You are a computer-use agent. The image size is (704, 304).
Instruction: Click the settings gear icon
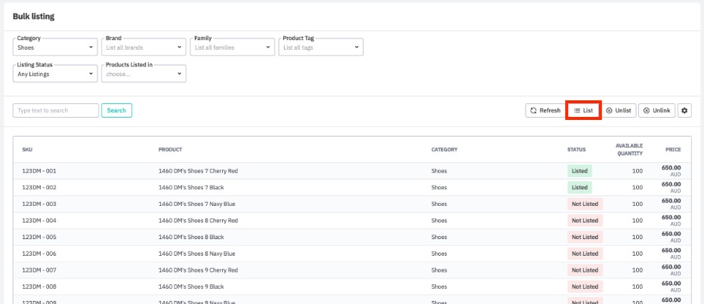coord(685,110)
